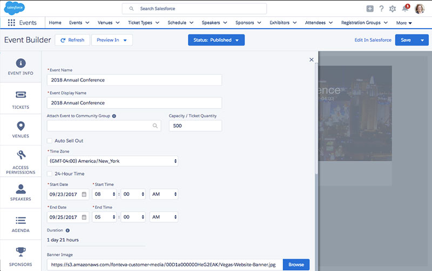This screenshot has height=271, width=432.
Task: Open Start Date calendar picker icon
Action: pos(84,194)
